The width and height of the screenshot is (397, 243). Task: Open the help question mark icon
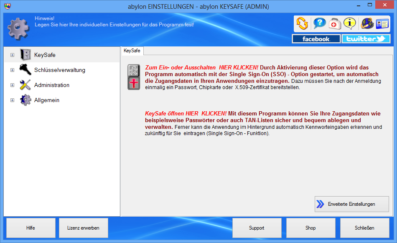pyautogui.click(x=320, y=23)
